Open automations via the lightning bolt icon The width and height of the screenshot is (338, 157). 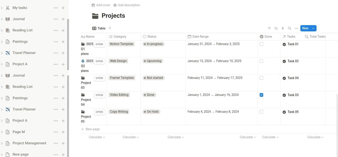[x=283, y=28]
